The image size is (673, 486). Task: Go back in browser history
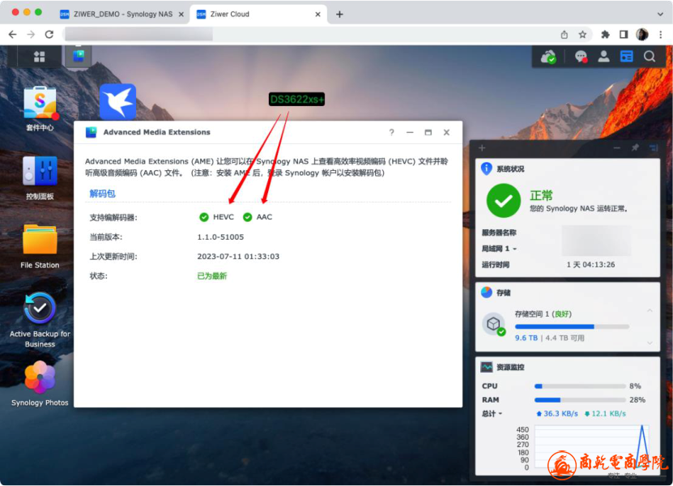[12, 34]
